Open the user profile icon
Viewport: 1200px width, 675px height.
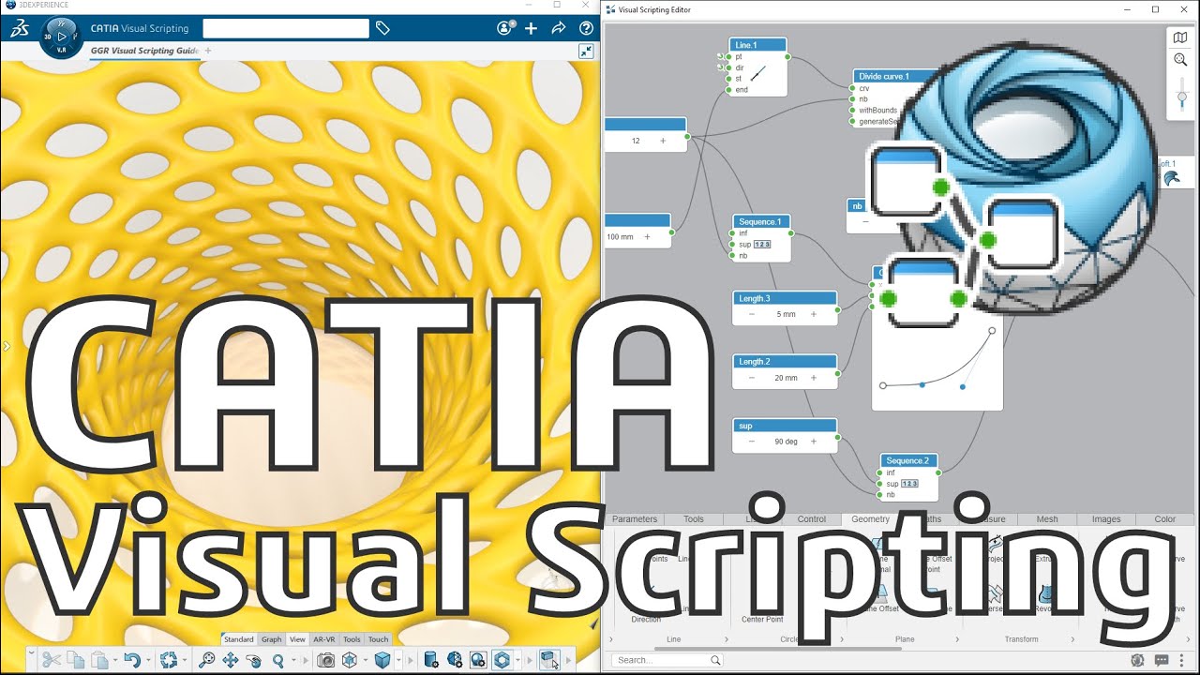tap(506, 28)
